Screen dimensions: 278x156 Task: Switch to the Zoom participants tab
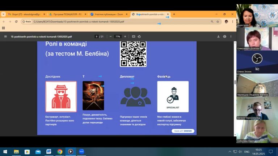pyautogui.click(x=109, y=14)
